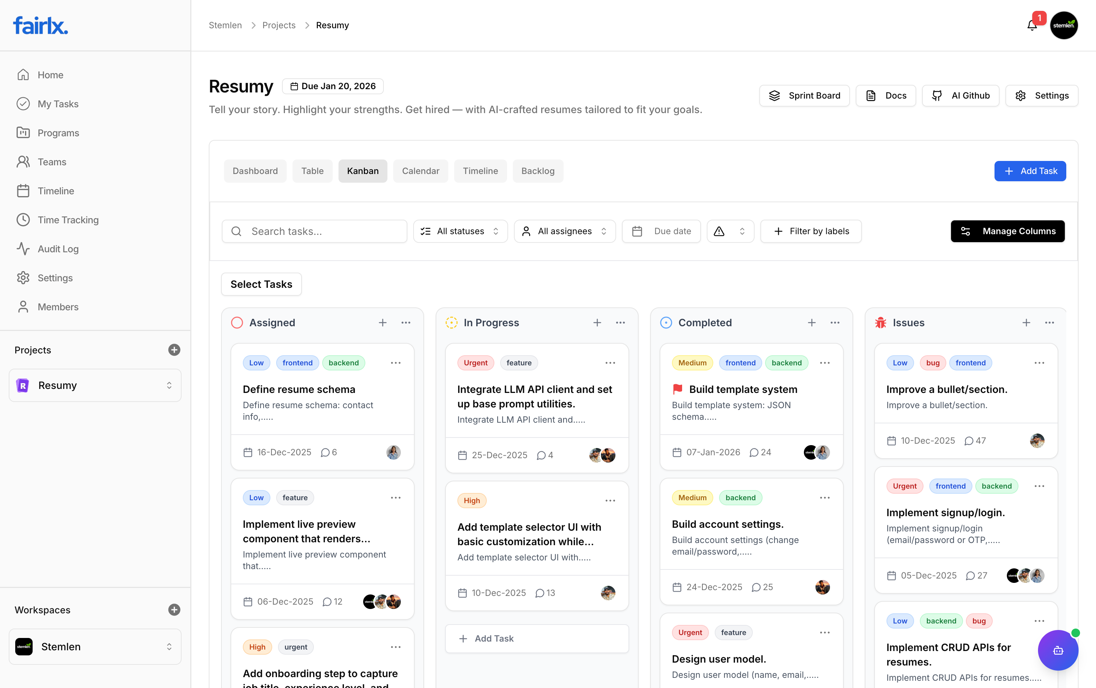
Task: Open the All statuses dropdown
Action: pyautogui.click(x=460, y=231)
